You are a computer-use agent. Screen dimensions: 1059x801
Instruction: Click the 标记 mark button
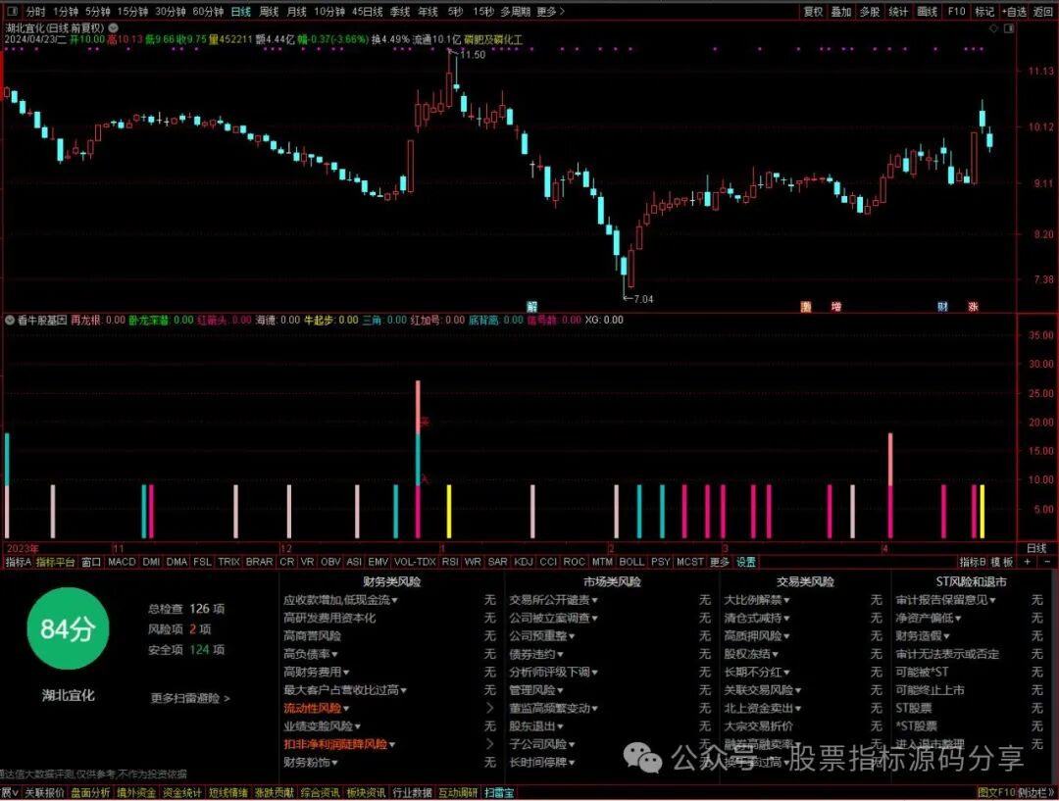pyautogui.click(x=984, y=12)
